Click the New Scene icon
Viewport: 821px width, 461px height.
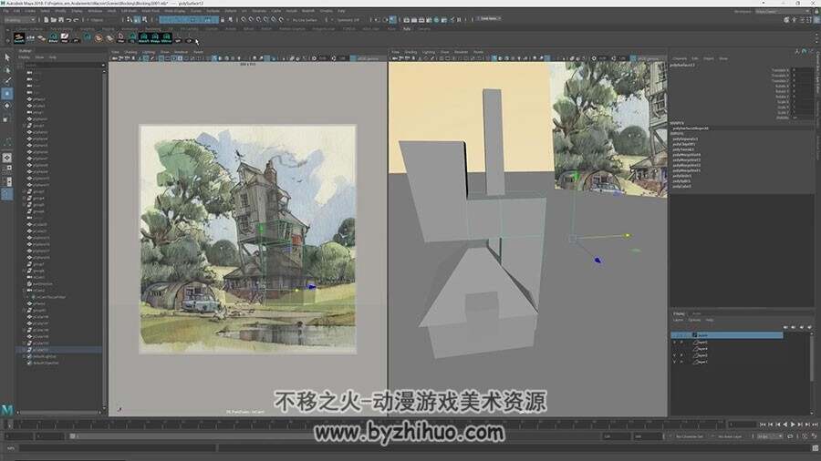47,20
